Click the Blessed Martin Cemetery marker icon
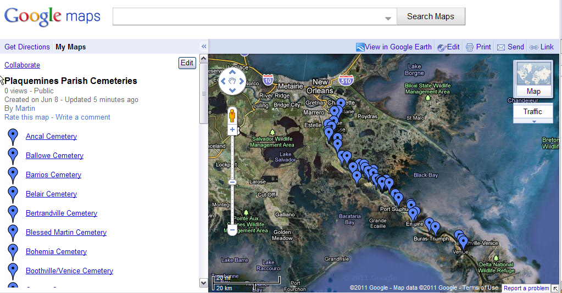 (x=13, y=233)
